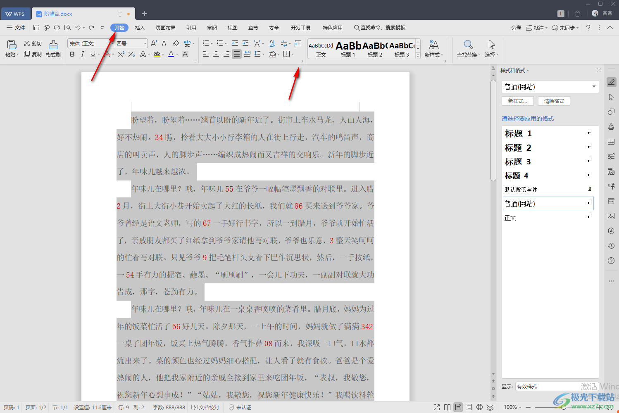This screenshot has height=413, width=619.
Task: Align text left
Action: coord(206,54)
